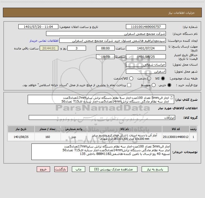Screen dimensions: 205x198
Task: Click the product name cell آچار آلن
Action: click(125, 137)
